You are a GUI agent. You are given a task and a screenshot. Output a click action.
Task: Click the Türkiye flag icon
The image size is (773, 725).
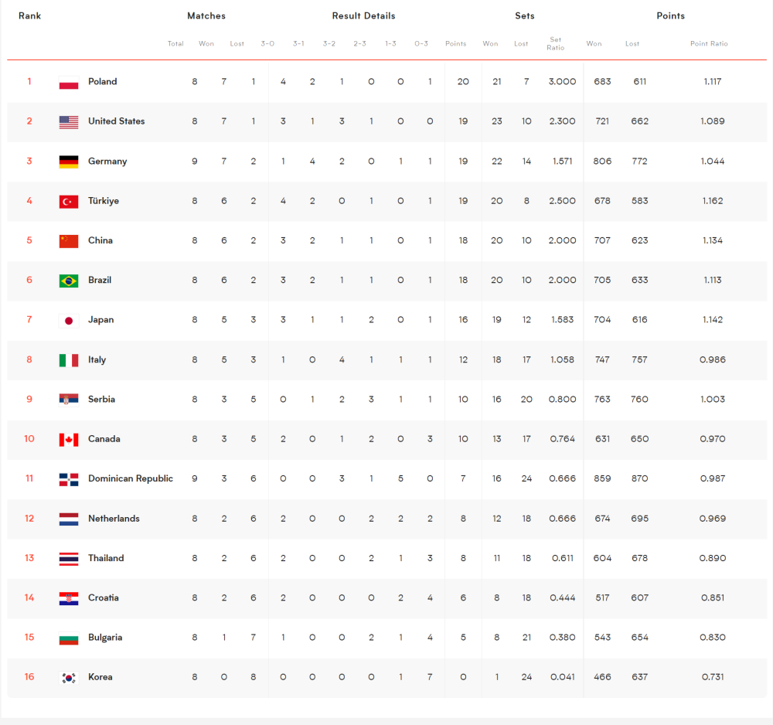point(69,202)
